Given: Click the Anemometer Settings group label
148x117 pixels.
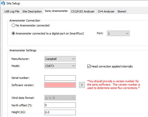Looking at the screenshot, I should click(23, 50).
